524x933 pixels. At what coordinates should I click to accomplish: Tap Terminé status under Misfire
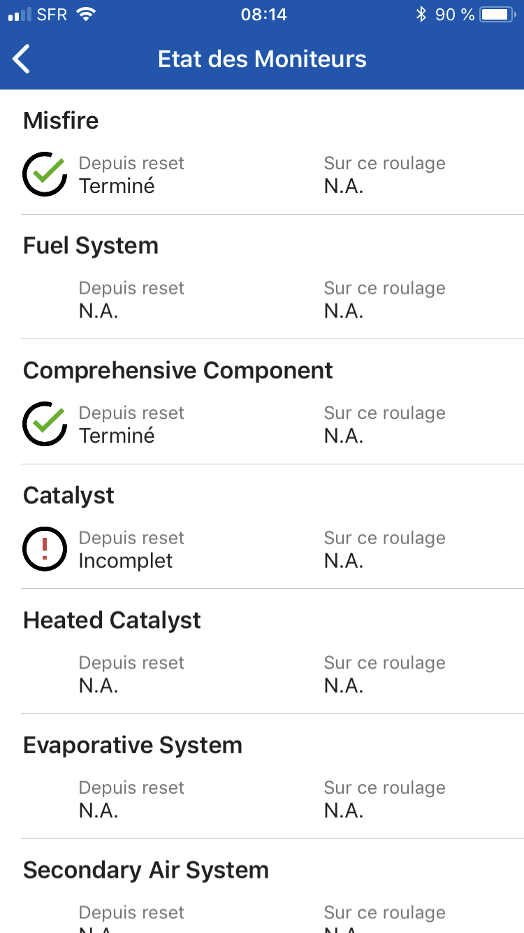click(x=117, y=186)
